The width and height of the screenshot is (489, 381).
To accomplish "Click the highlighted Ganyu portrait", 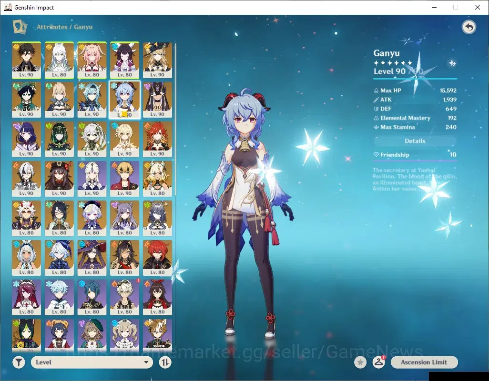I will click(x=125, y=100).
